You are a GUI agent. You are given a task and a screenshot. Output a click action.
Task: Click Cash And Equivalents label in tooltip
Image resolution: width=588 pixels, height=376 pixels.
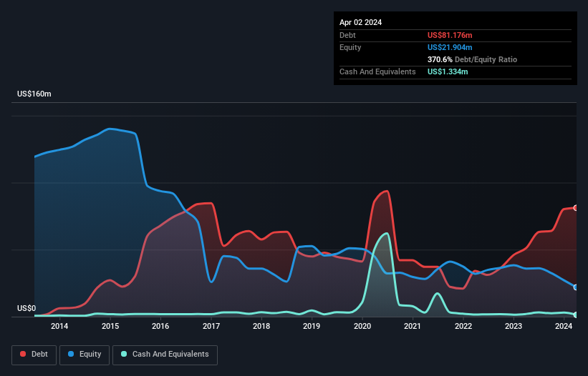click(377, 71)
